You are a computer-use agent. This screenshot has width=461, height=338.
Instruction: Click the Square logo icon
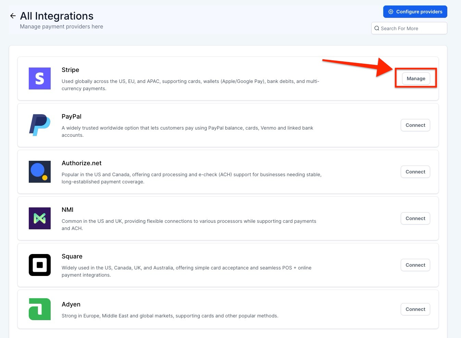pyautogui.click(x=40, y=265)
